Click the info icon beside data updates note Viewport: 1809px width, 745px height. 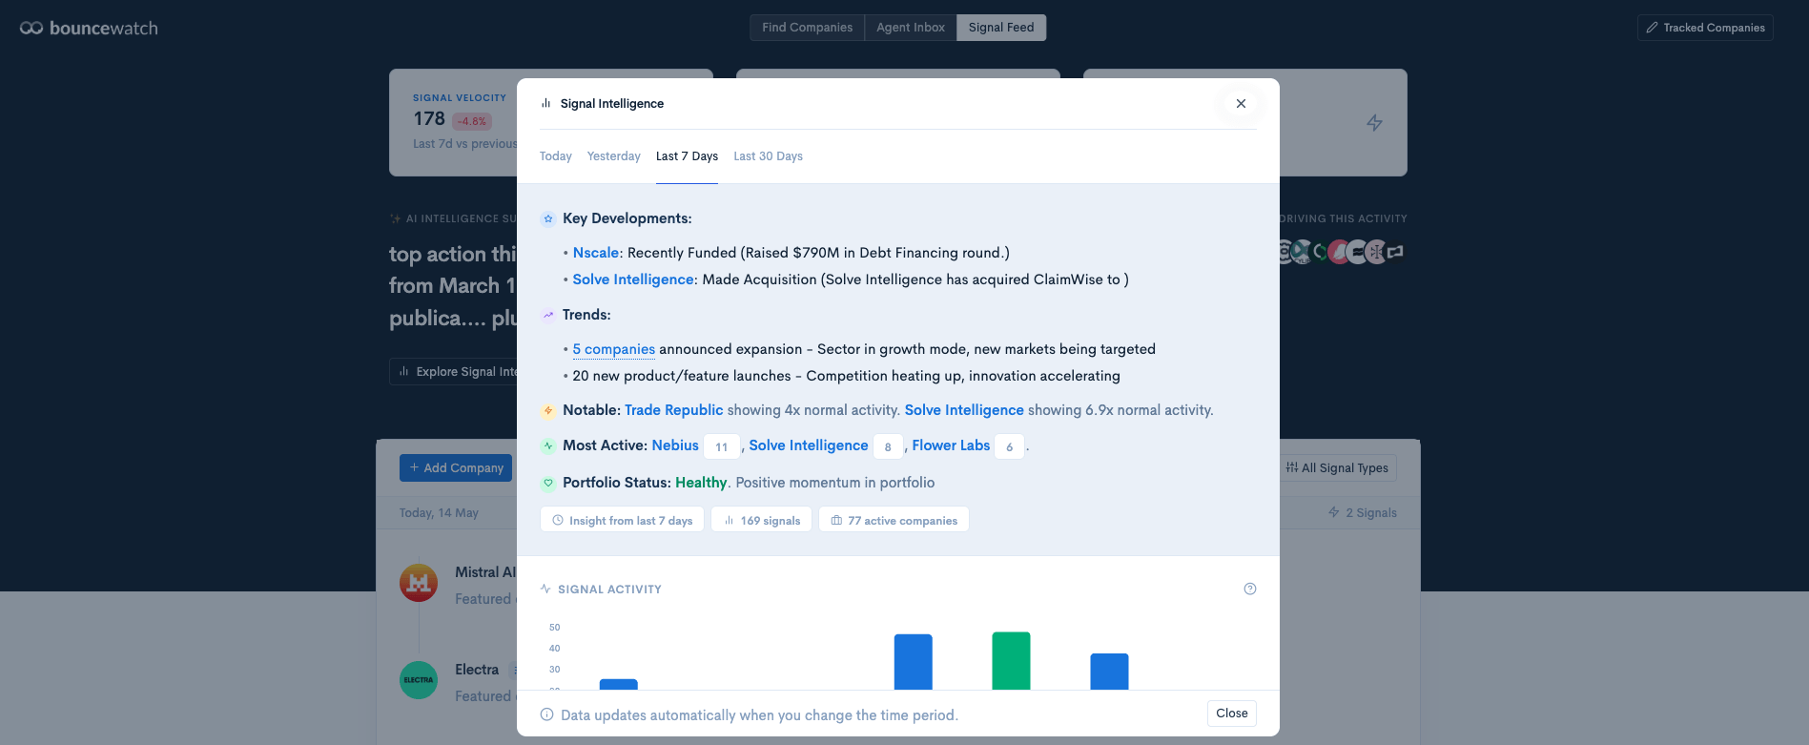pyautogui.click(x=546, y=714)
